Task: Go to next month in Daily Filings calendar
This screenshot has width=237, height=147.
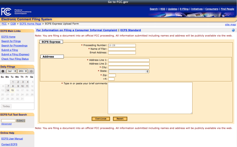Action: point(31,71)
